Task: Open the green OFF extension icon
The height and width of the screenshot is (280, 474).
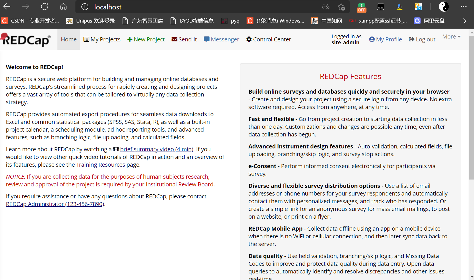Action: tap(361, 7)
